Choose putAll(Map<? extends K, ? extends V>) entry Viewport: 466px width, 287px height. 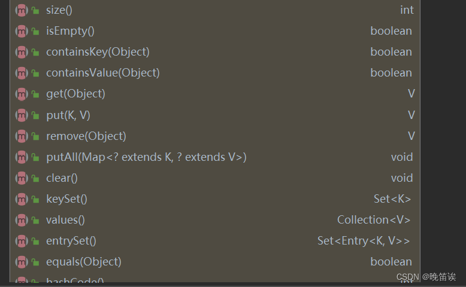coord(146,157)
